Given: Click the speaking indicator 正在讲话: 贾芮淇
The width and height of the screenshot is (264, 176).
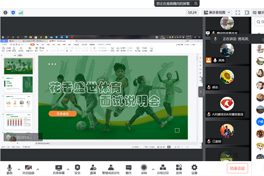Looking at the screenshot, I should (236, 39).
